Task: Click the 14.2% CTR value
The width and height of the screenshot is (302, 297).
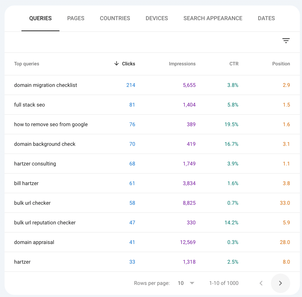Action: pyautogui.click(x=231, y=222)
